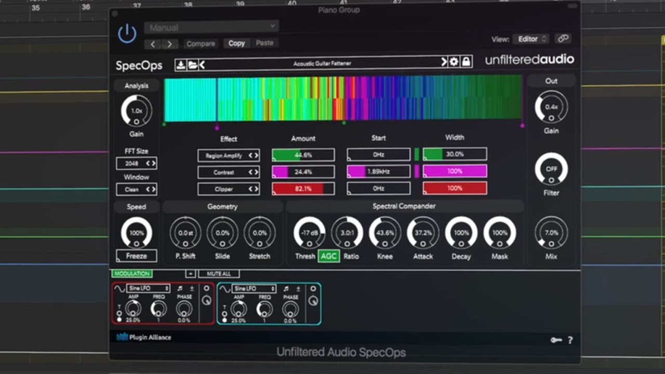Click the Slide knob
Screen dimensions: 665x374
(x=222, y=233)
